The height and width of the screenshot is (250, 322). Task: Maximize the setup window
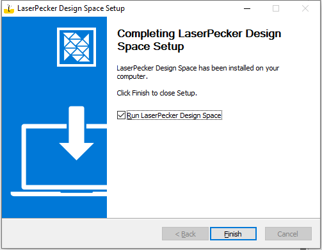click(x=276, y=8)
